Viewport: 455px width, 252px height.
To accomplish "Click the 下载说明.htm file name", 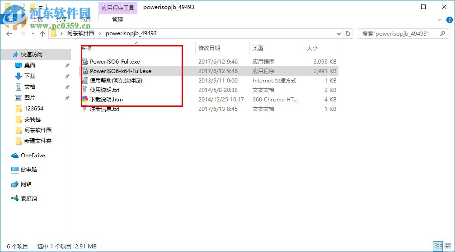I will 106,99.
